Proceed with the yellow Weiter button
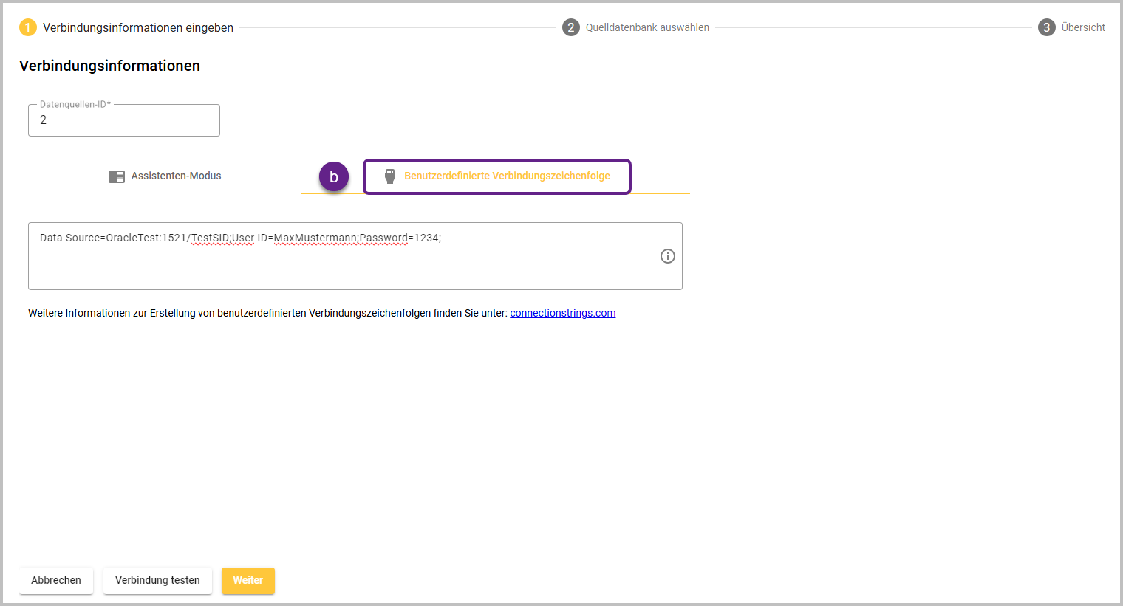 pyautogui.click(x=248, y=580)
